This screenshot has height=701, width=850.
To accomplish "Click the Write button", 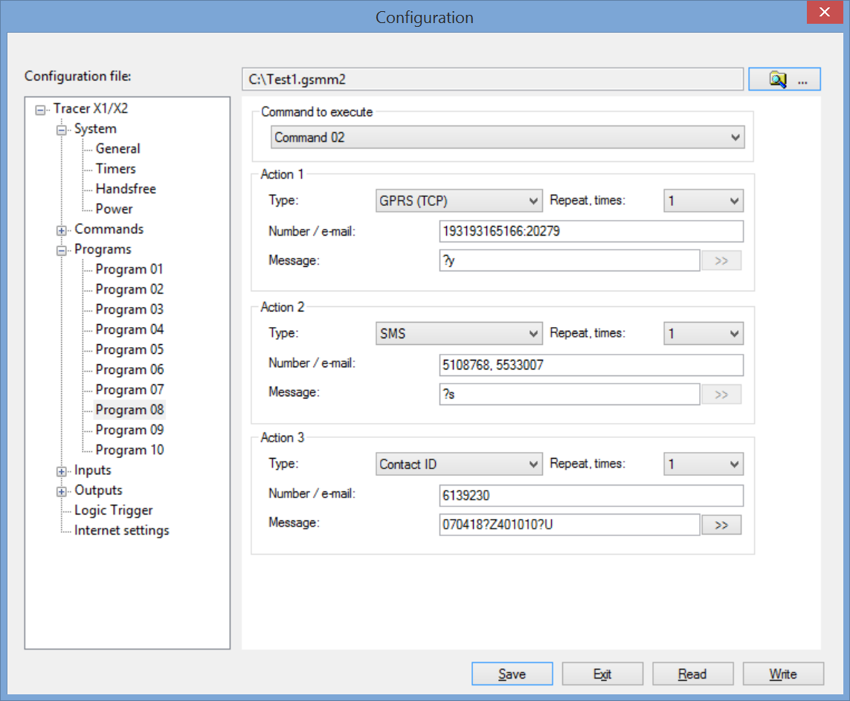I will click(783, 674).
